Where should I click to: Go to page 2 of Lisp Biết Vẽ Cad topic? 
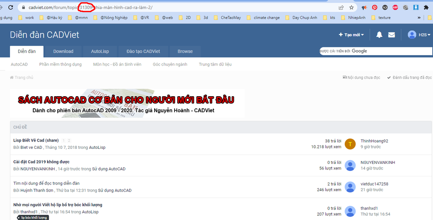pos(69,141)
